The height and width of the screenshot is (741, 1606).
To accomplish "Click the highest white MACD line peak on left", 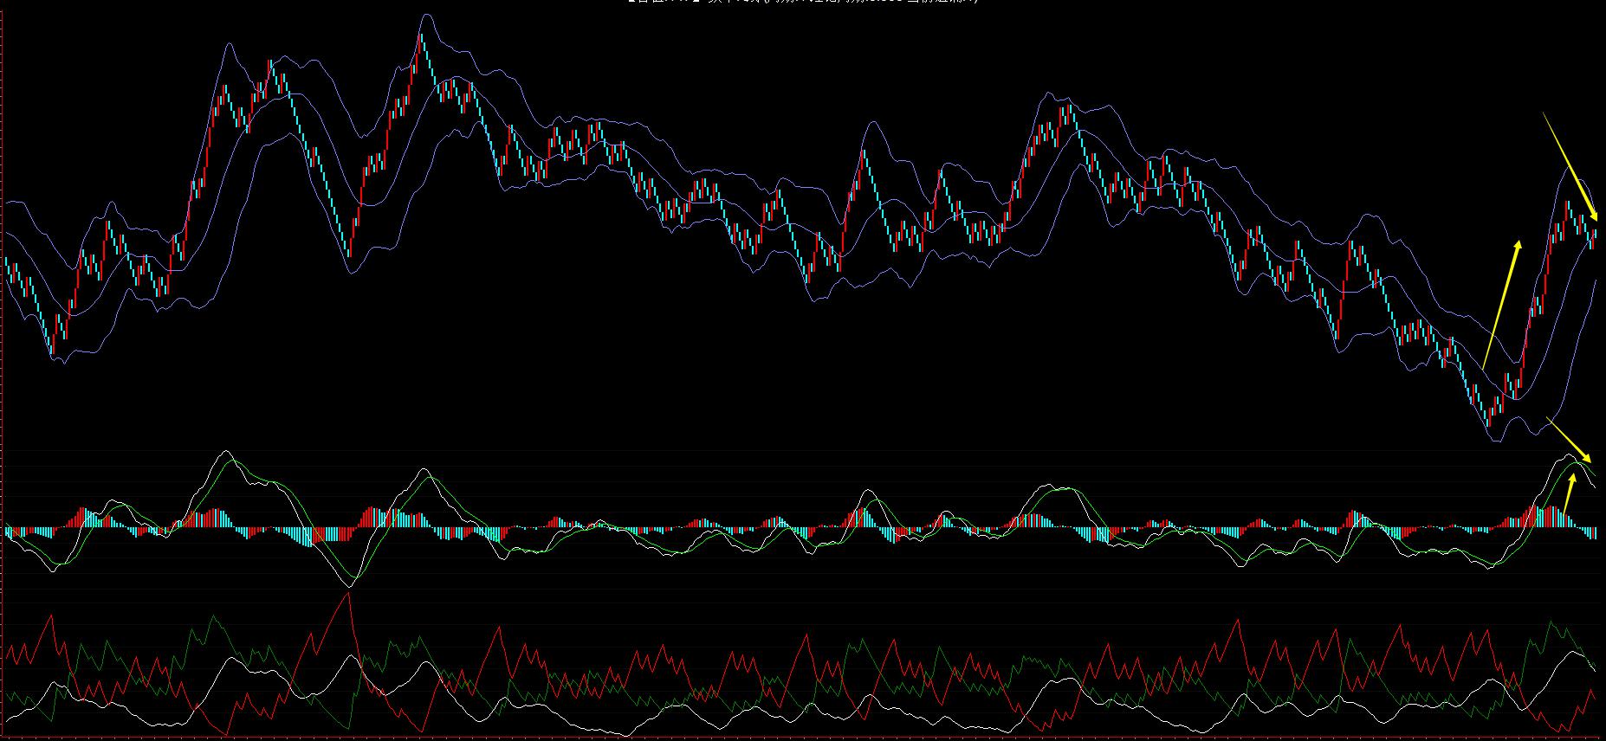I will pyautogui.click(x=225, y=452).
